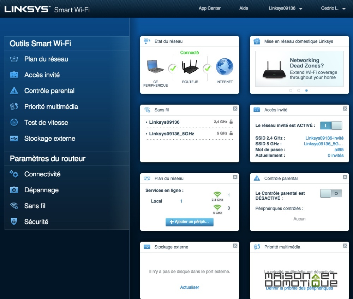The image size is (353, 299).
Task: Click the Sécurité shield lock icon
Action: tap(14, 222)
